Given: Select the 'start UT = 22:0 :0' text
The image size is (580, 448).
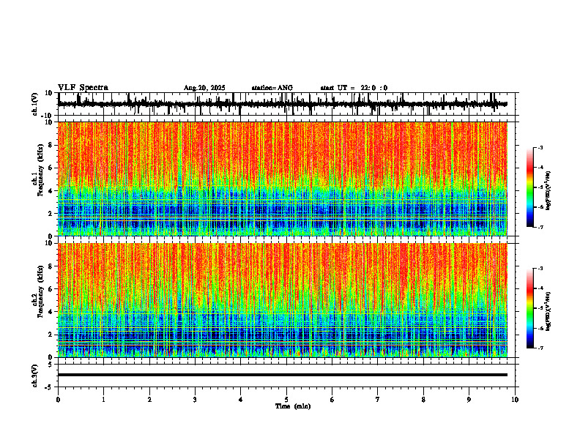Looking at the screenshot, I should pyautogui.click(x=354, y=88).
